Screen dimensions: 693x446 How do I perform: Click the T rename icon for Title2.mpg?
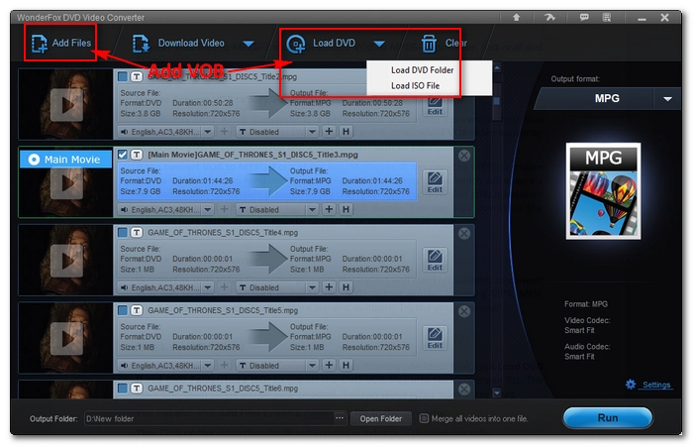coord(137,76)
